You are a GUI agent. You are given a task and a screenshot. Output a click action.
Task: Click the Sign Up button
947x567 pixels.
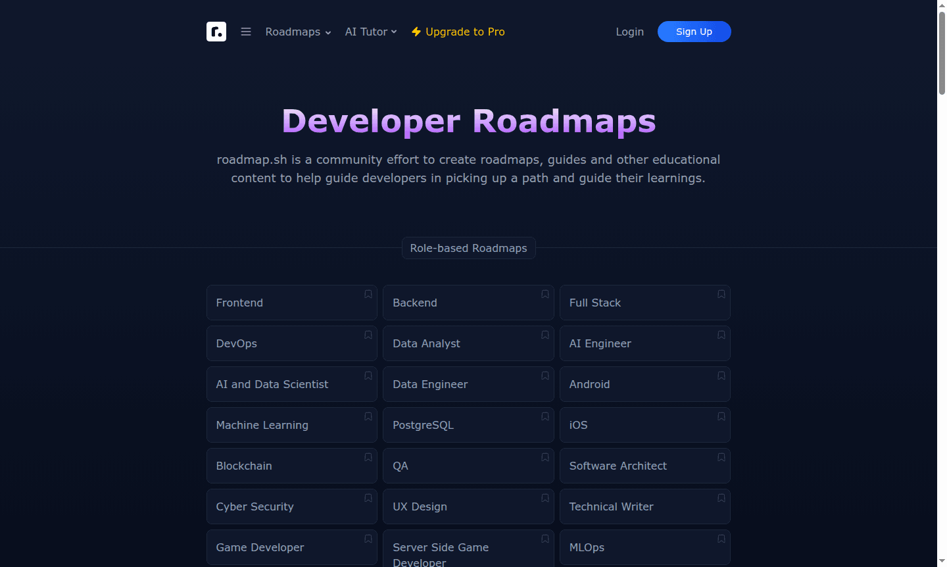coord(694,31)
